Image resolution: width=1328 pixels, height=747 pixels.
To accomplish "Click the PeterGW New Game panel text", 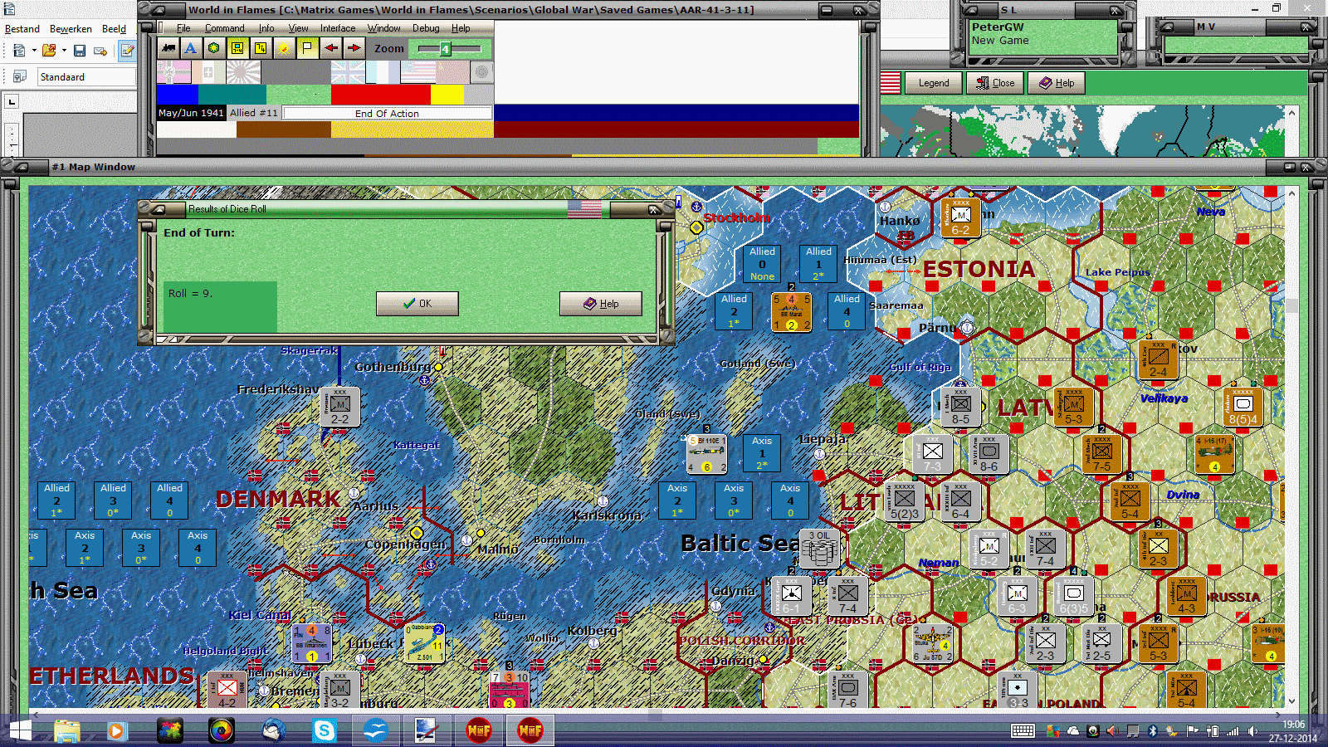I will tap(1001, 33).
